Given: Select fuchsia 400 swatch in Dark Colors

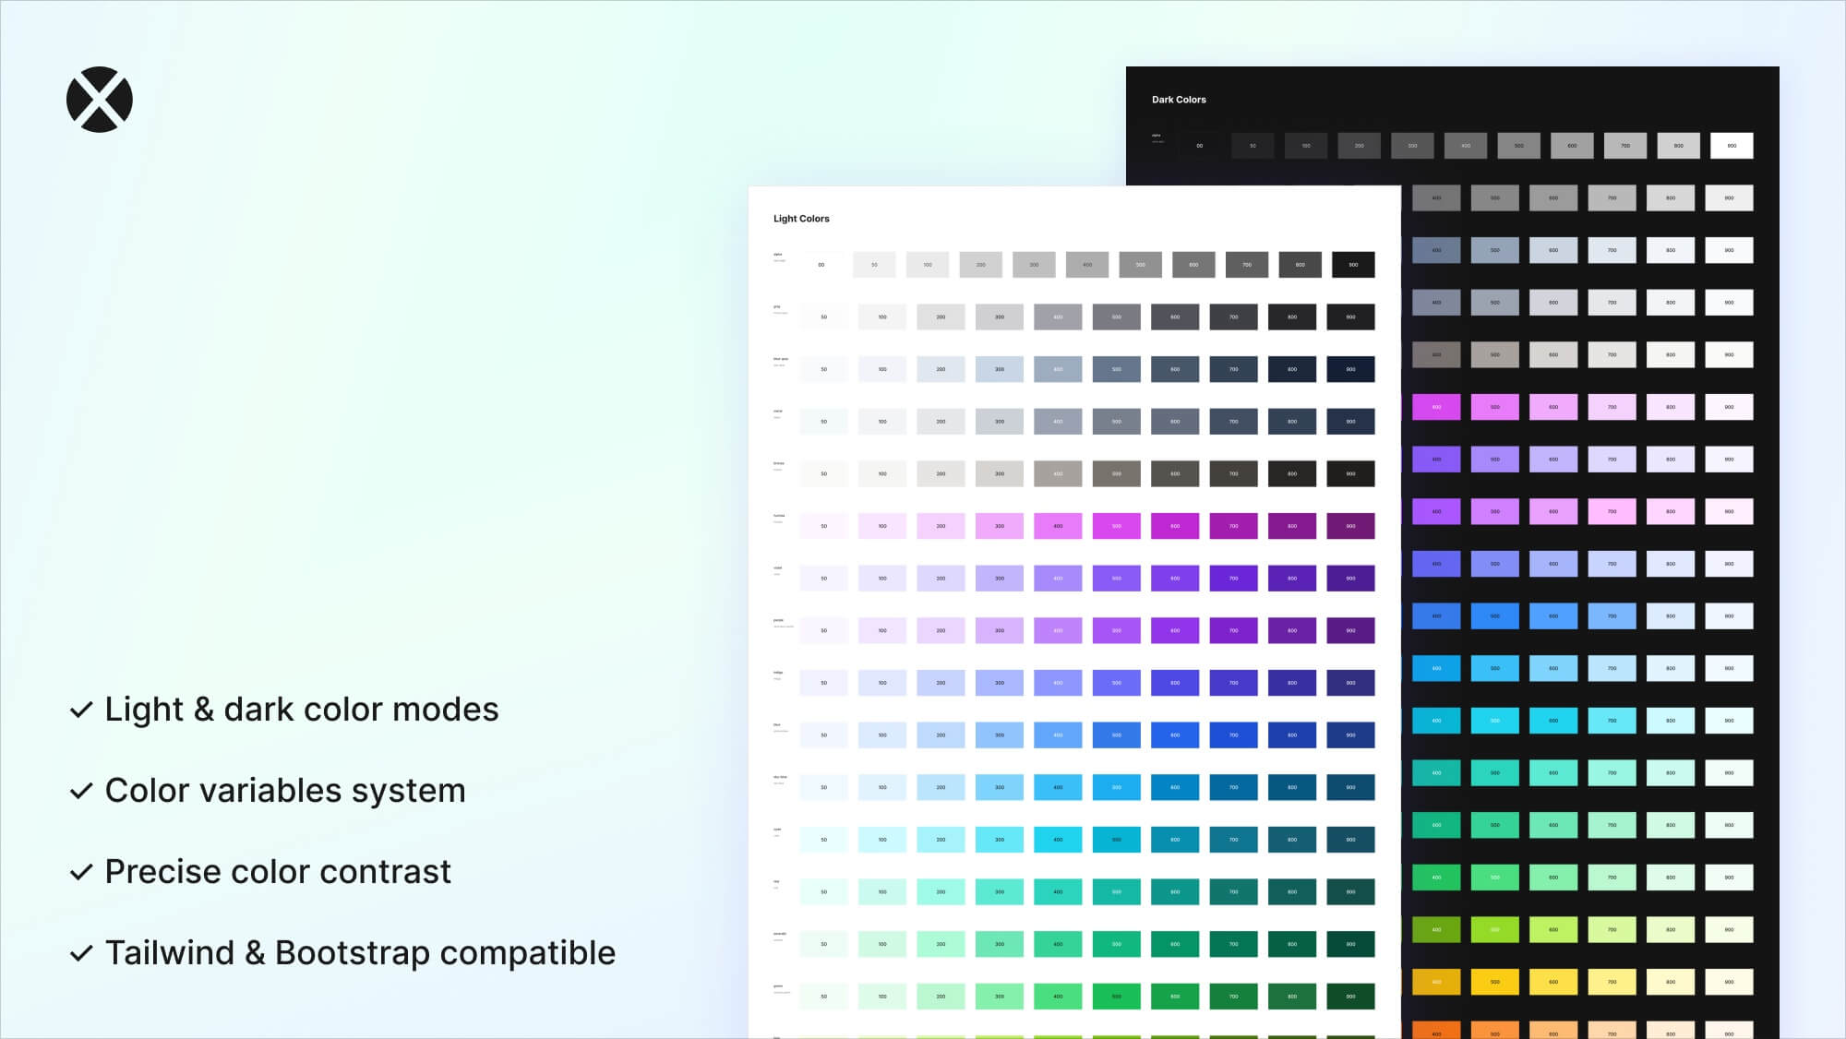Looking at the screenshot, I should pos(1436,407).
